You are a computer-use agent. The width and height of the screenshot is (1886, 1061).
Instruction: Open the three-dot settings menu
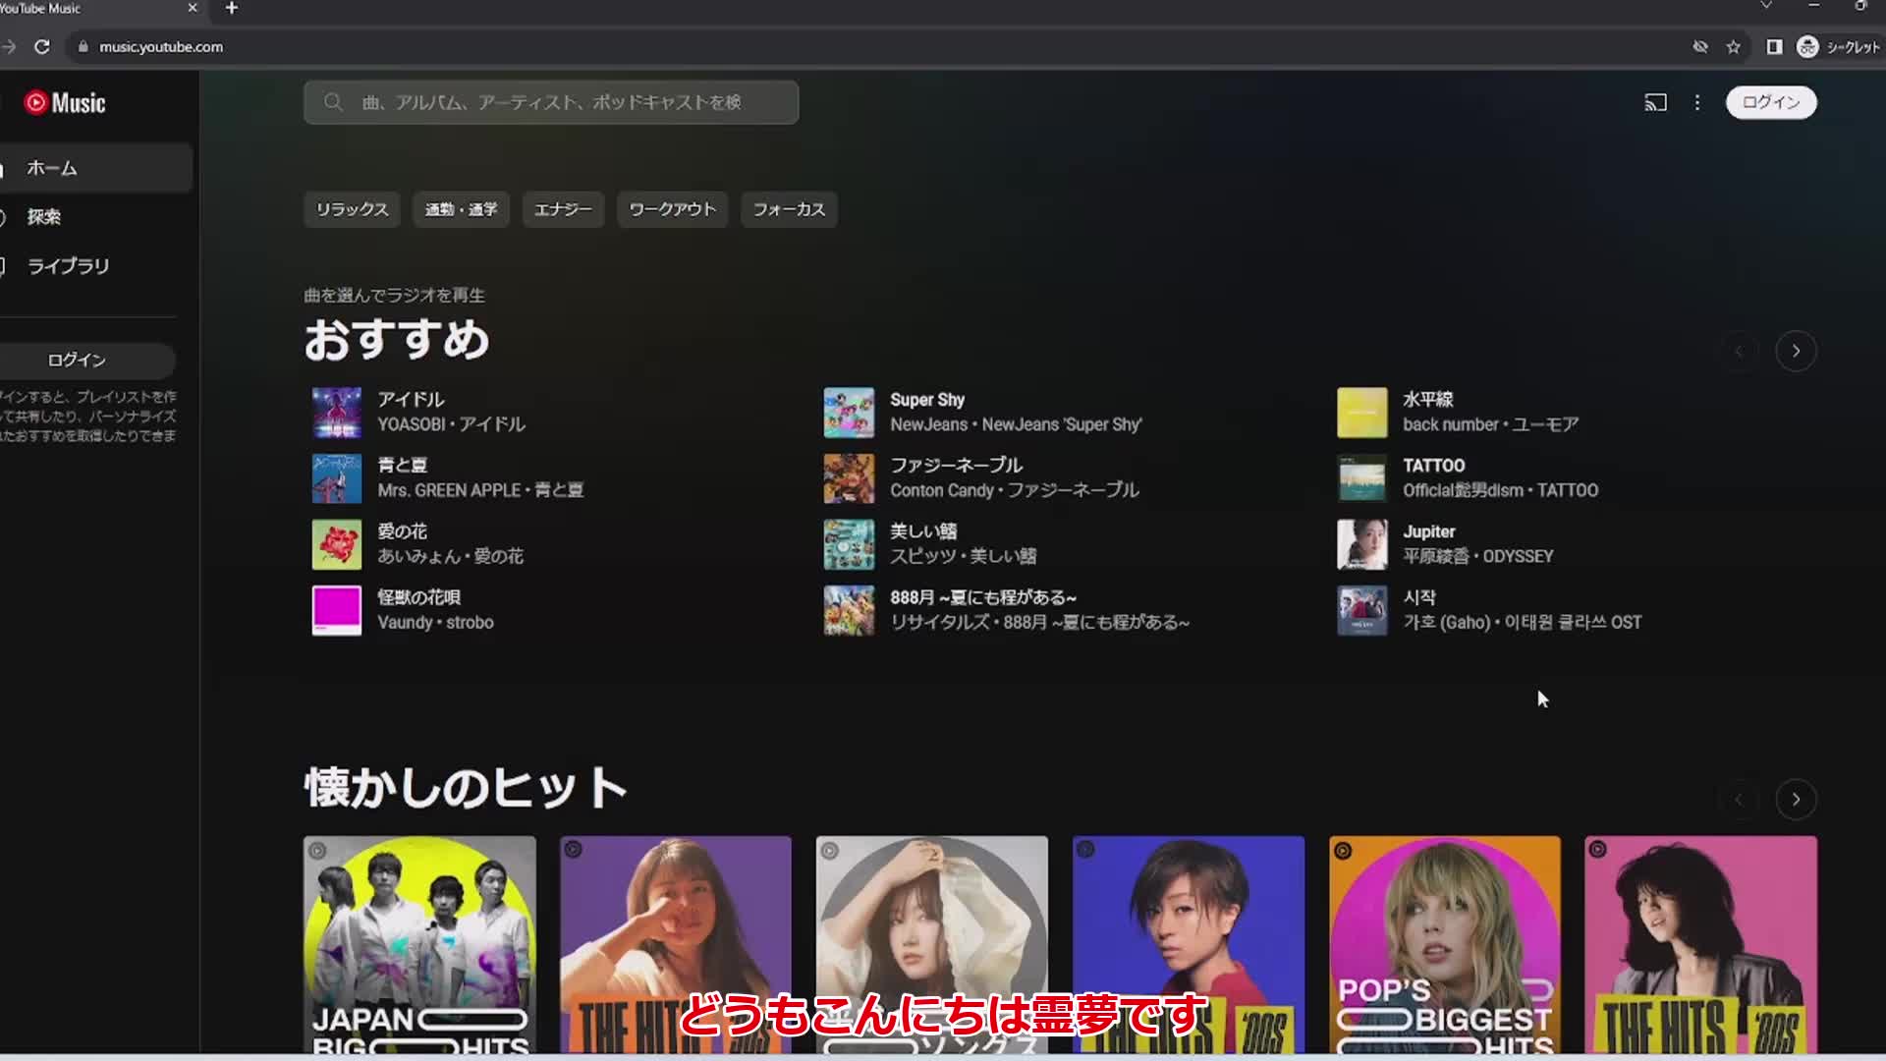pyautogui.click(x=1697, y=102)
